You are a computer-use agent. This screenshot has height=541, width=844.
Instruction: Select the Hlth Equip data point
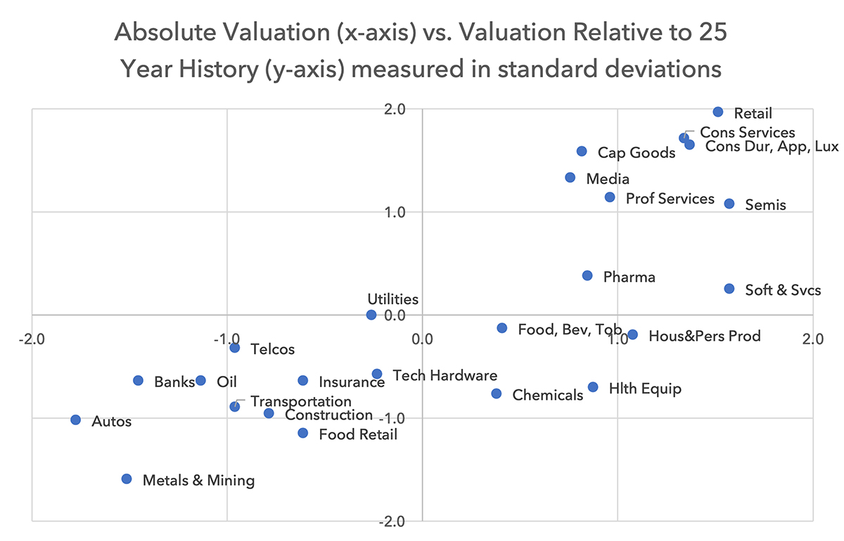[593, 387]
